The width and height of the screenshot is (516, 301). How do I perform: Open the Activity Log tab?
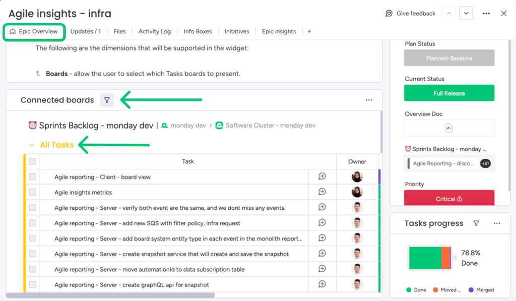point(155,31)
